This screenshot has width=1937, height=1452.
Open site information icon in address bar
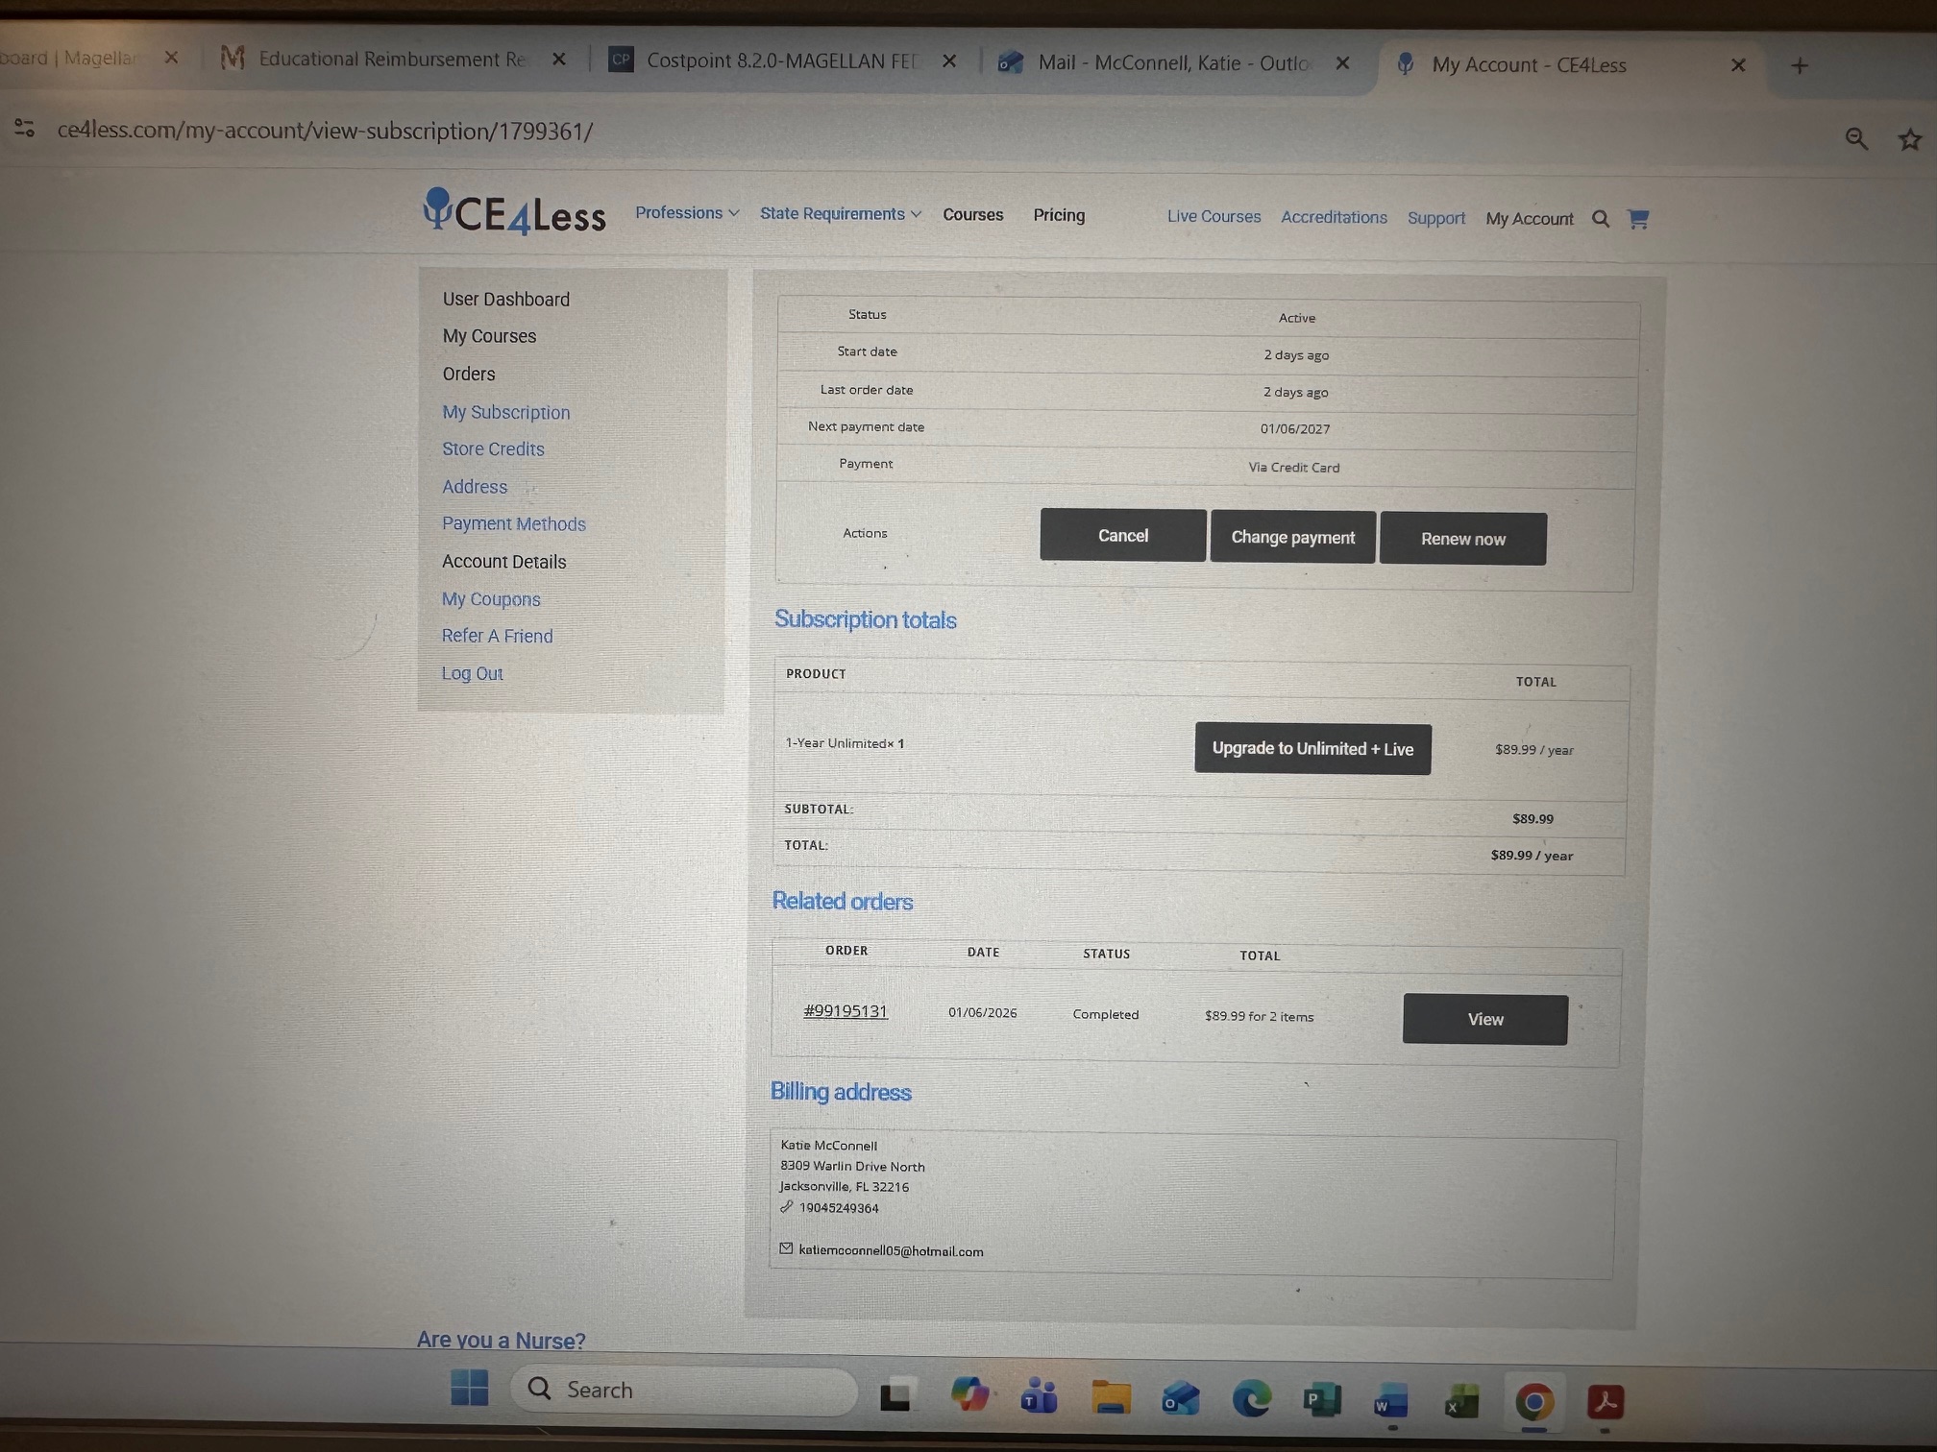pos(25,129)
